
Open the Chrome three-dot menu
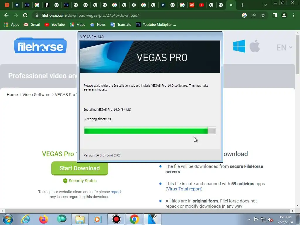tap(294, 15)
